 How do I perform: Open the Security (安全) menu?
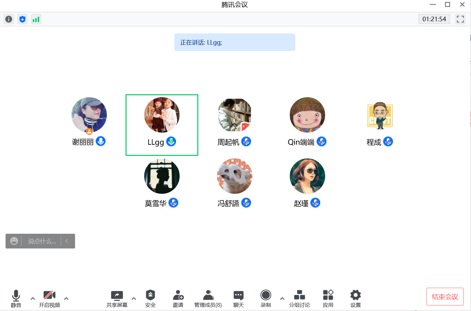pyautogui.click(x=150, y=299)
